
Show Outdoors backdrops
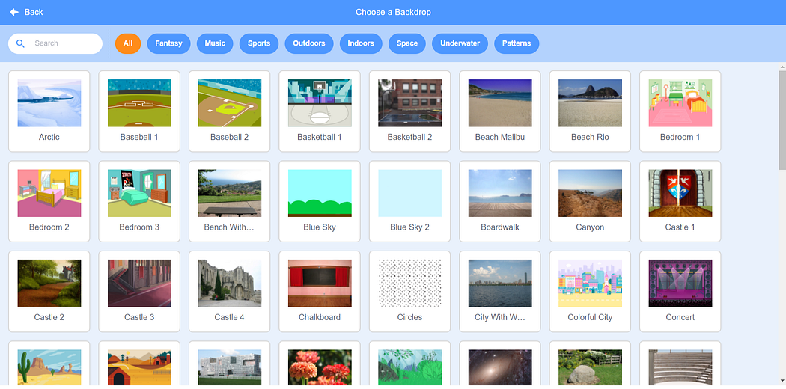coord(309,43)
